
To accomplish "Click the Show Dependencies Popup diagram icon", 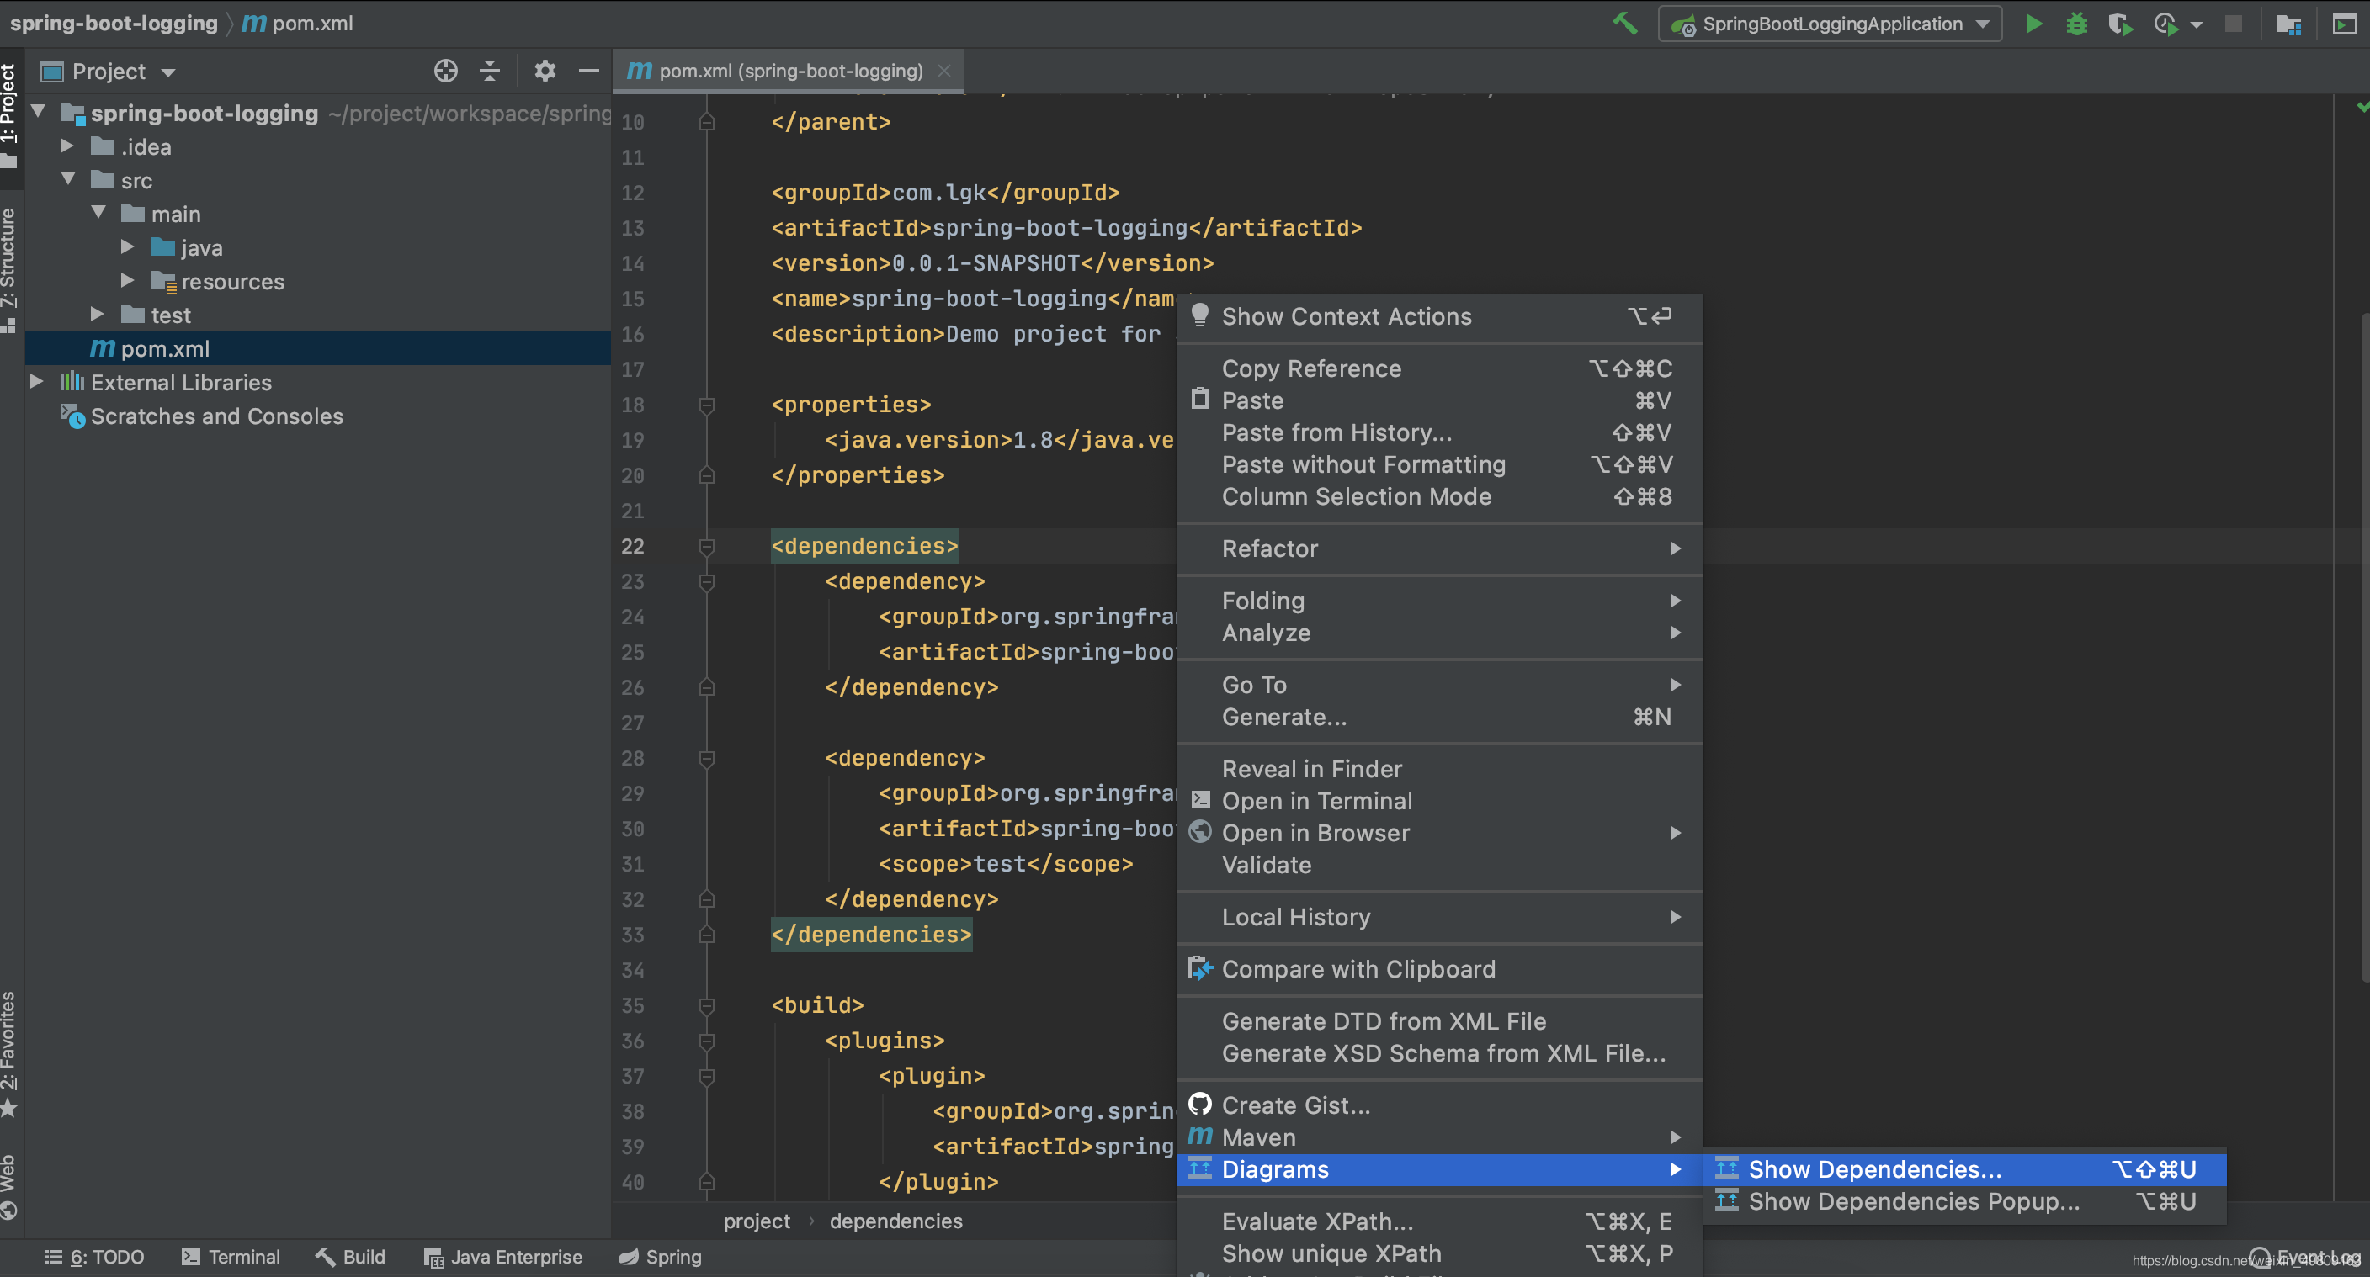I will 1727,1200.
